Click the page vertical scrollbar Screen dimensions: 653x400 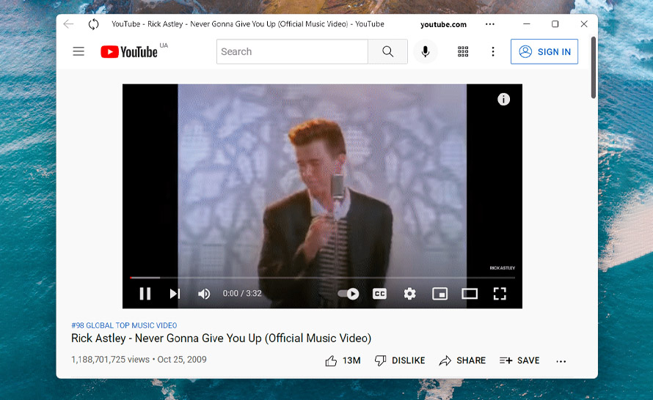pos(594,68)
